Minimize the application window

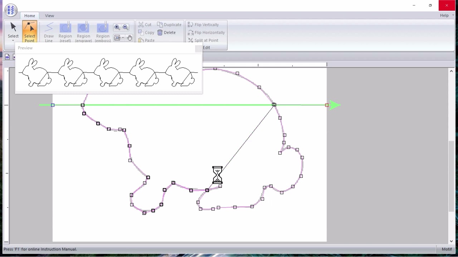point(414,5)
